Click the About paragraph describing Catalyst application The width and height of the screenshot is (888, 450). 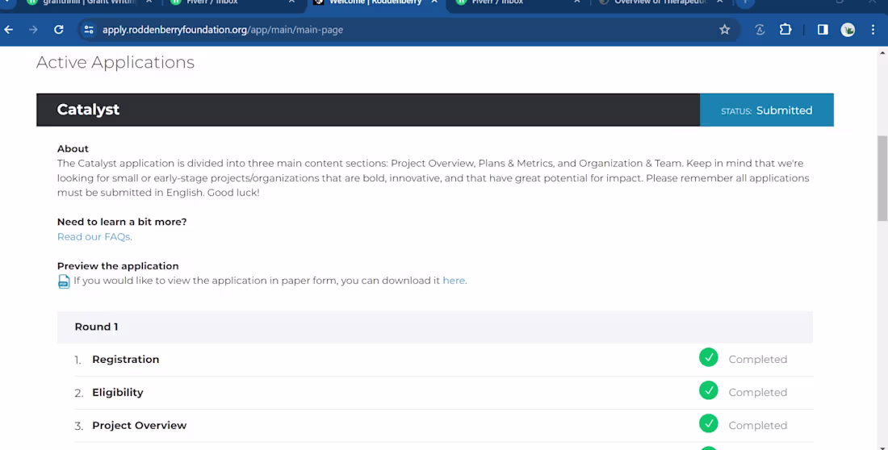pos(434,177)
